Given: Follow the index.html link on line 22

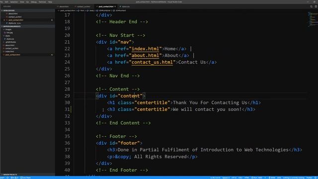Looking at the screenshot, I should [x=145, y=49].
